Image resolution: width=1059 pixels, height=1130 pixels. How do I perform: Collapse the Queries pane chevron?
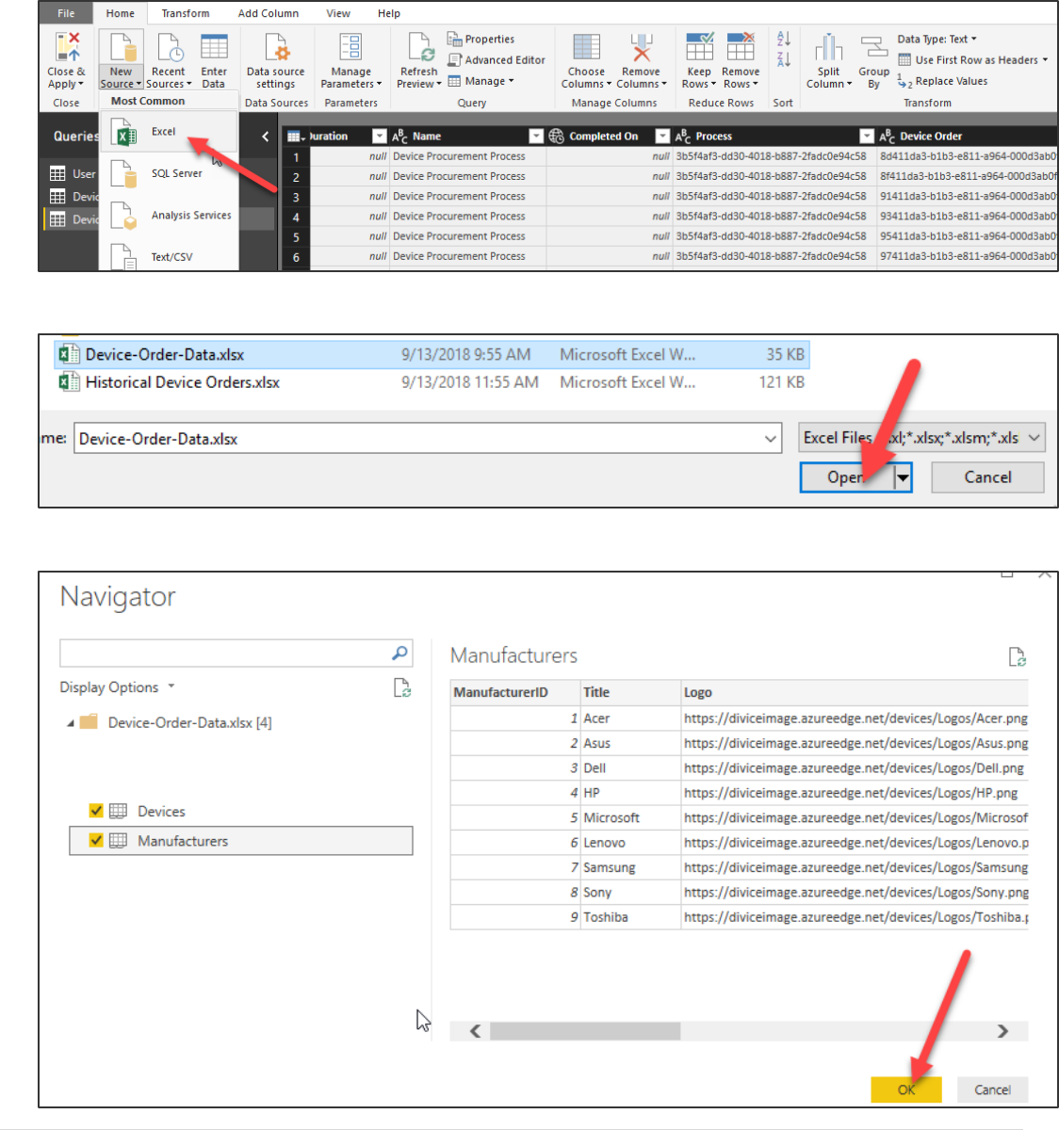(x=265, y=137)
